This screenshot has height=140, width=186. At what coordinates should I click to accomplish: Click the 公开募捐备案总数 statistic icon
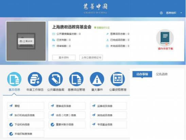click(x=54, y=34)
